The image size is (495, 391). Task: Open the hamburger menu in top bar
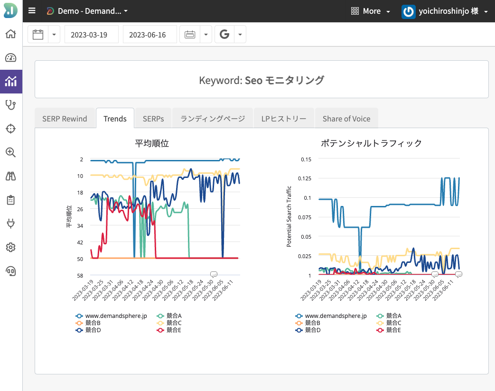click(32, 11)
